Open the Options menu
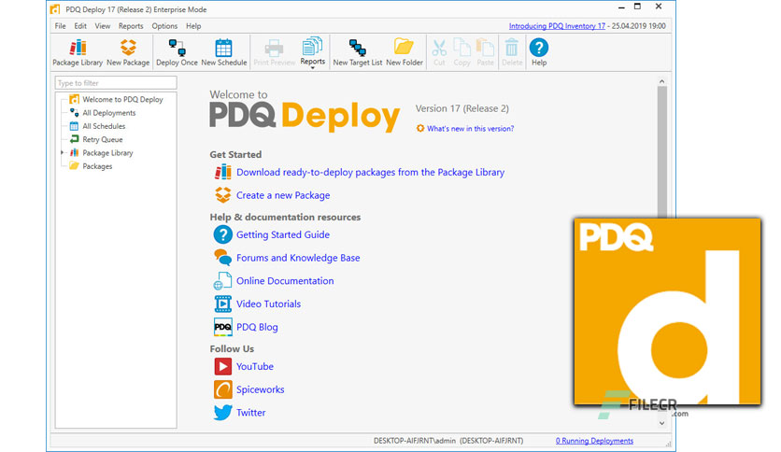Image resolution: width=781 pixels, height=452 pixels. point(164,26)
